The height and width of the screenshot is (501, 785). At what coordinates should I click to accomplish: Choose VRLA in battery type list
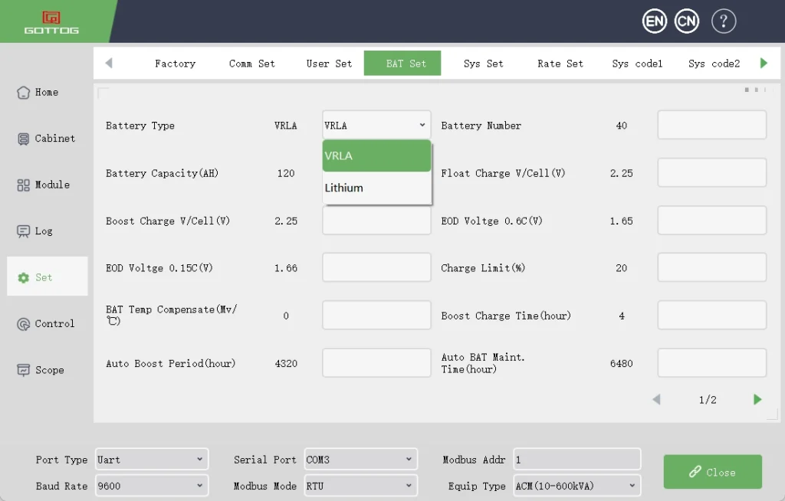point(376,156)
